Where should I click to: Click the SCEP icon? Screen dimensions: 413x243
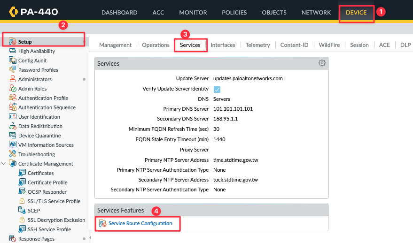coord(22,210)
